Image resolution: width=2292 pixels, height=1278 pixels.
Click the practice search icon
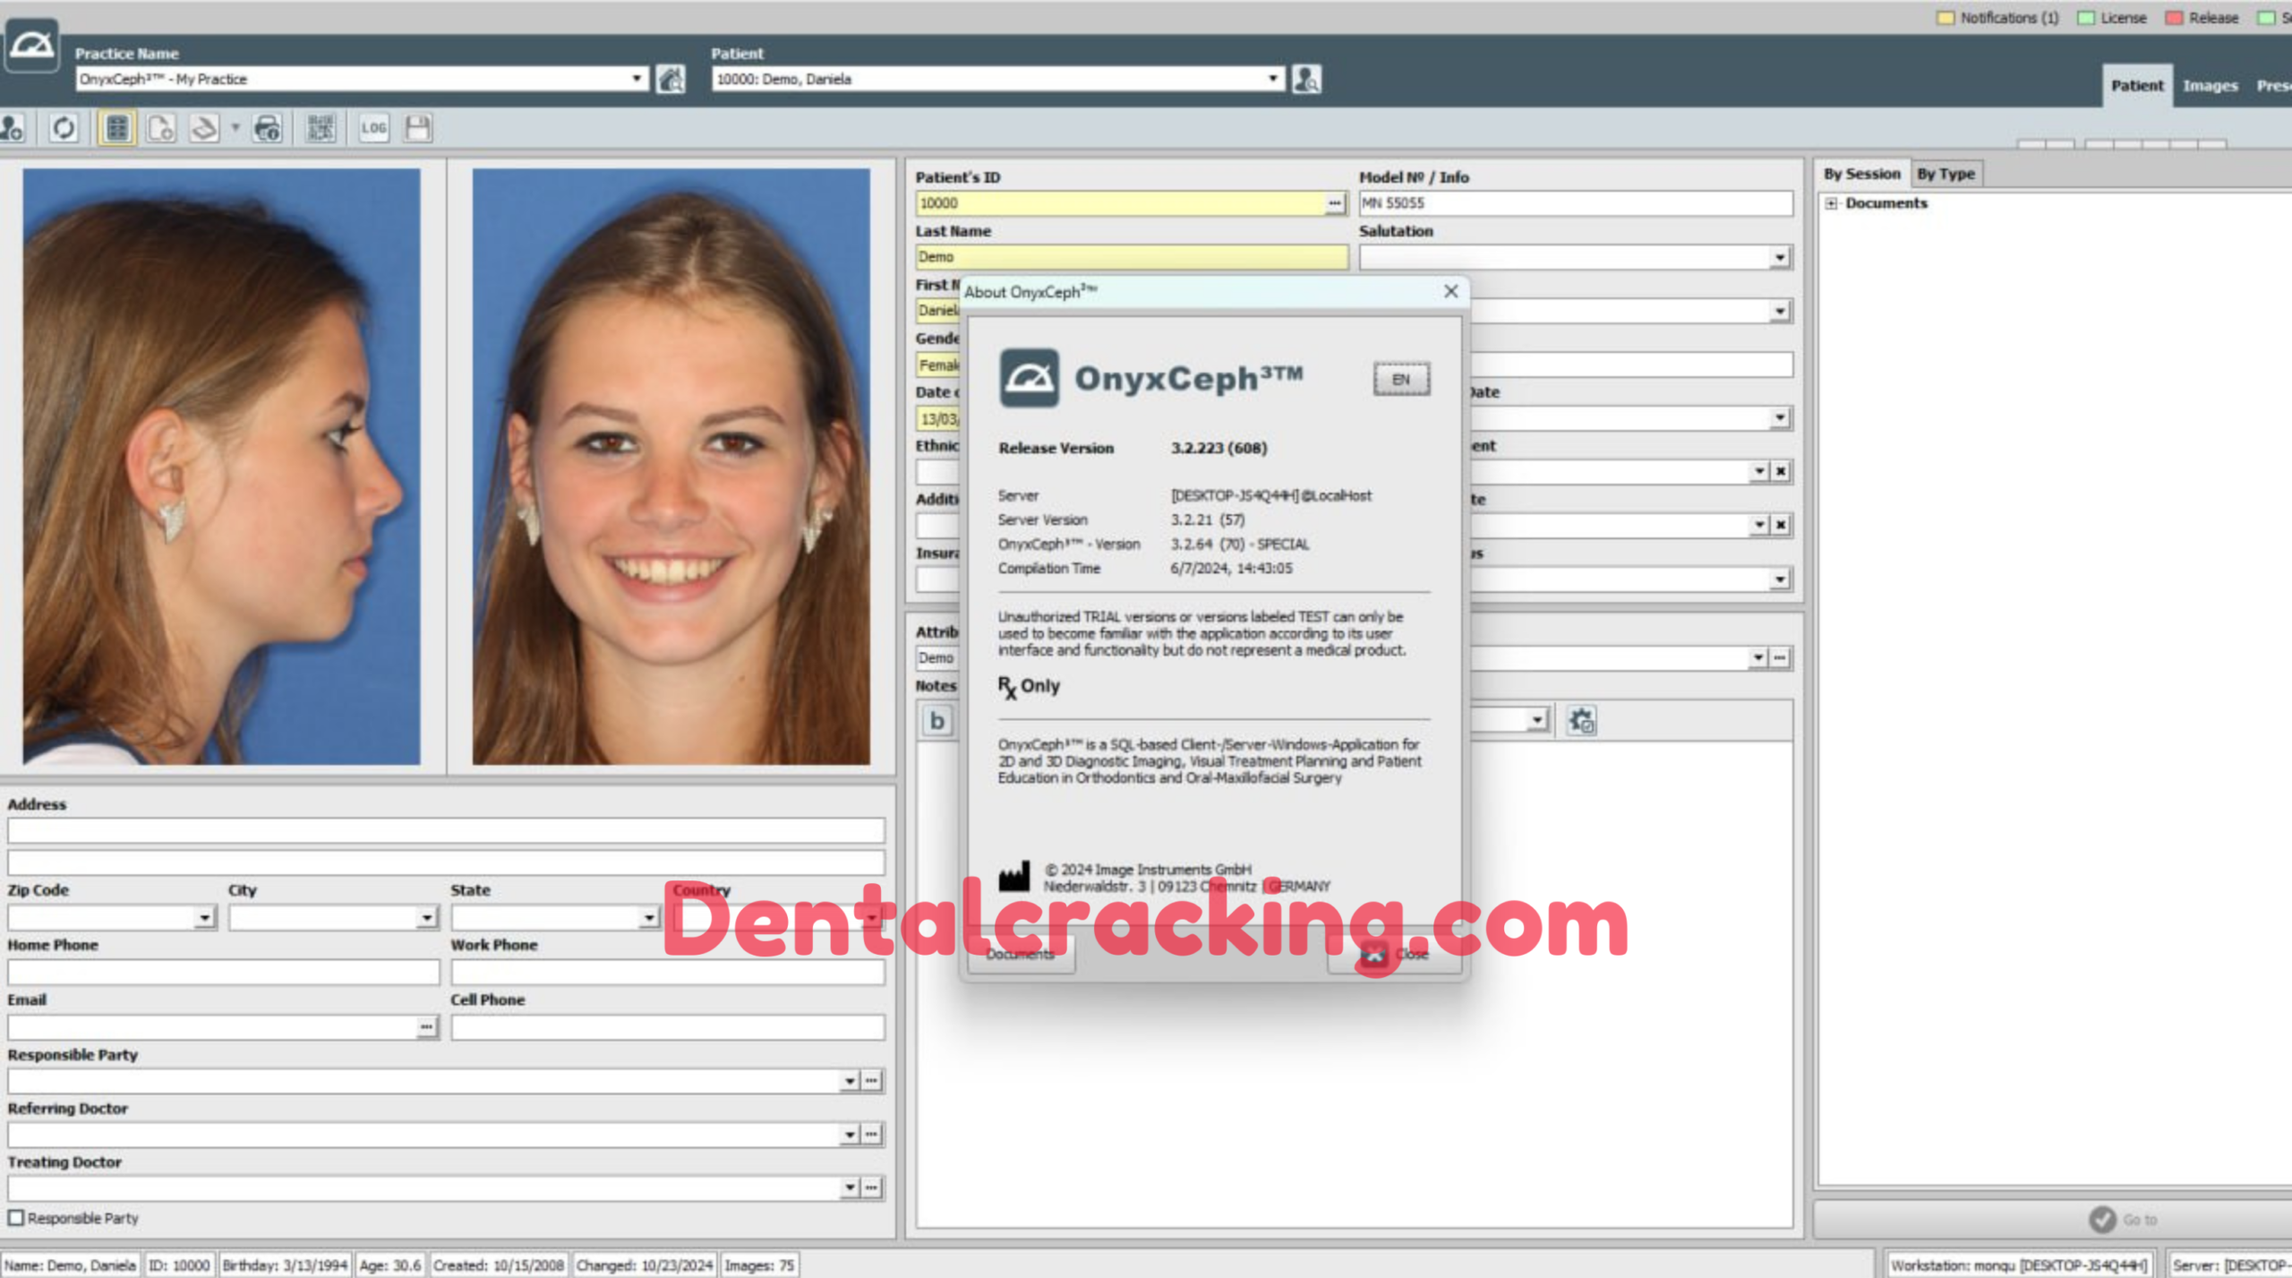pyautogui.click(x=671, y=80)
